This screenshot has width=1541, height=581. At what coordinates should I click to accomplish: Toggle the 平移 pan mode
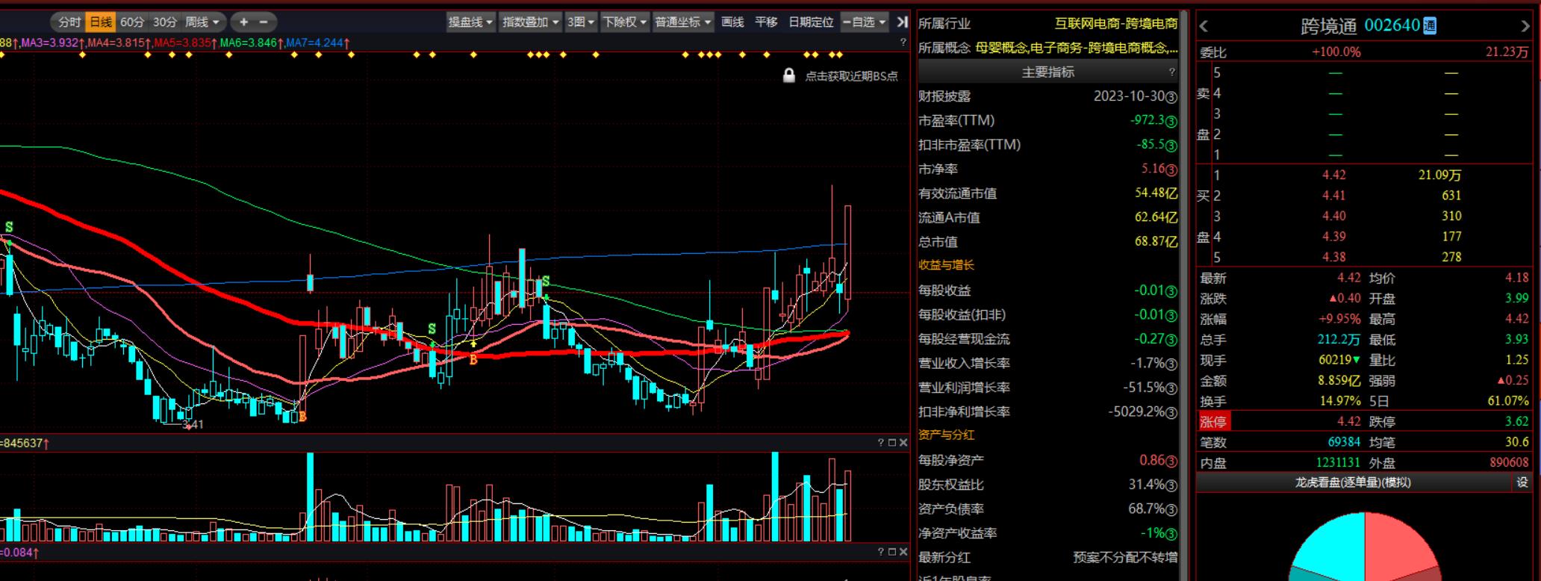point(766,22)
